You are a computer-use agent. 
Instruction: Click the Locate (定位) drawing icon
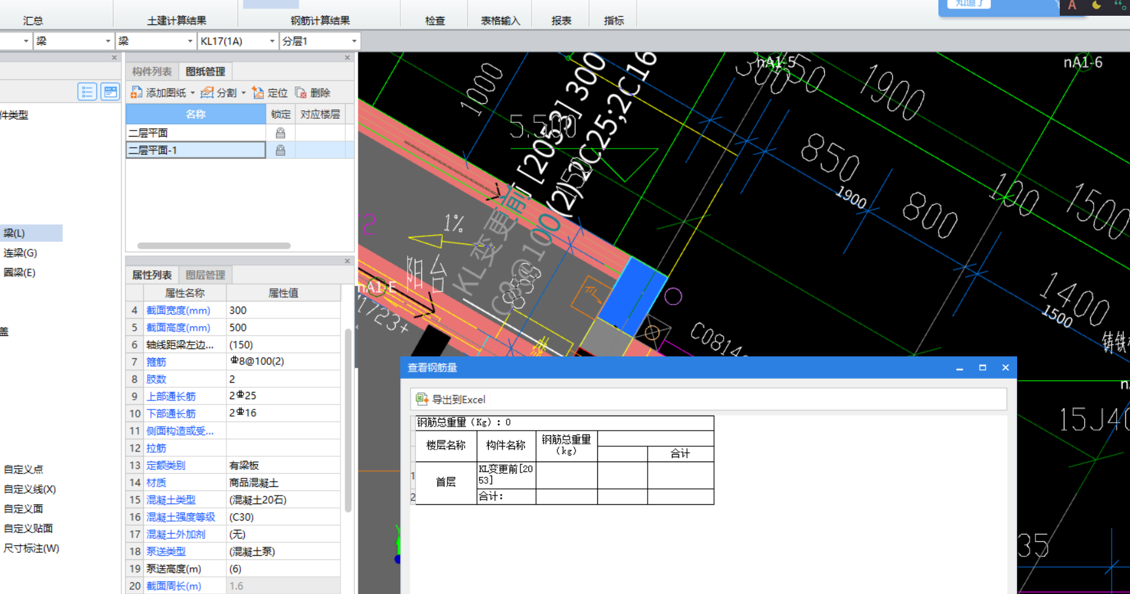[x=258, y=93]
